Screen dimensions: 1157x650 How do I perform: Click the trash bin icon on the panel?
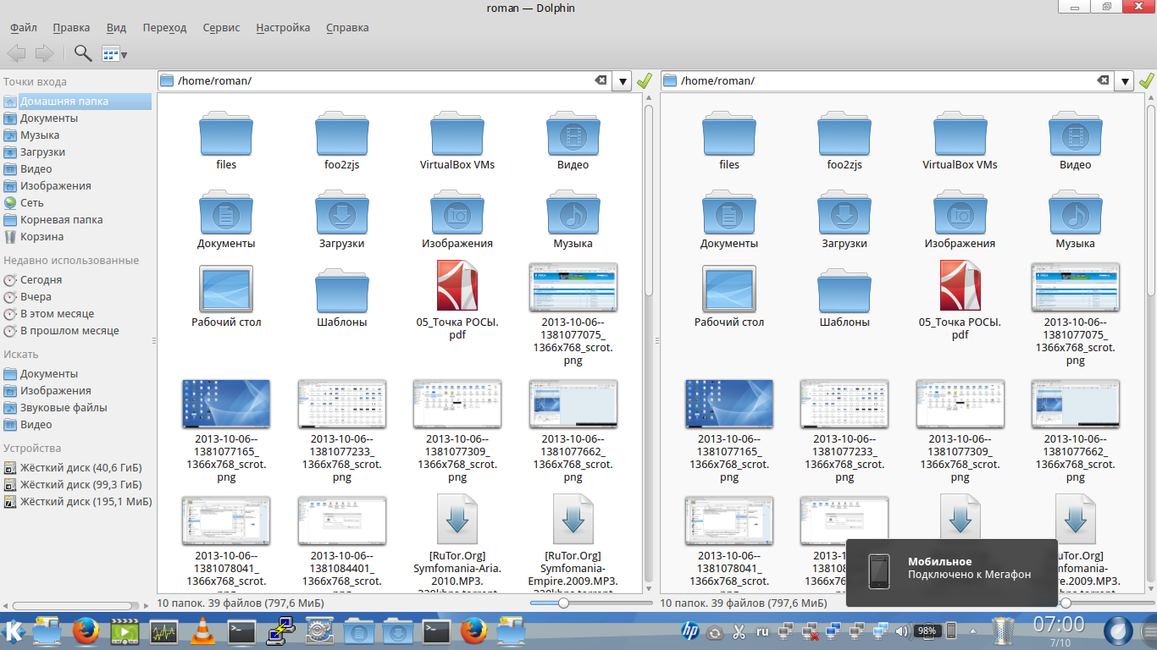(x=1002, y=631)
